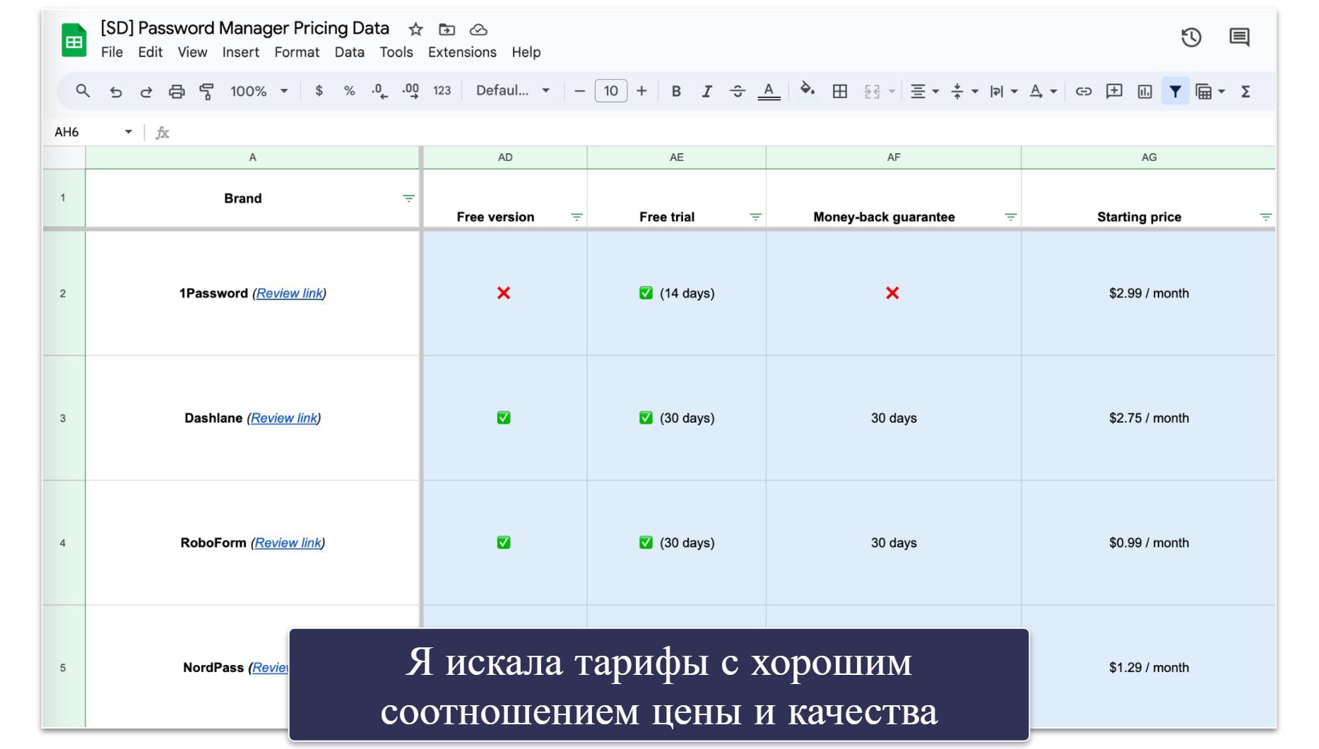This screenshot has height=749, width=1319.
Task: Open RoboForm Review link
Action: pyautogui.click(x=288, y=543)
